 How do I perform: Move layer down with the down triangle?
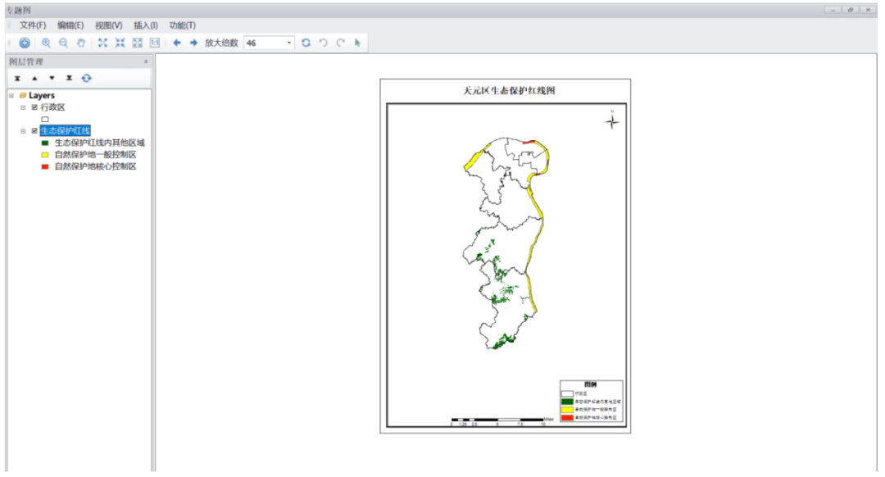pos(52,79)
